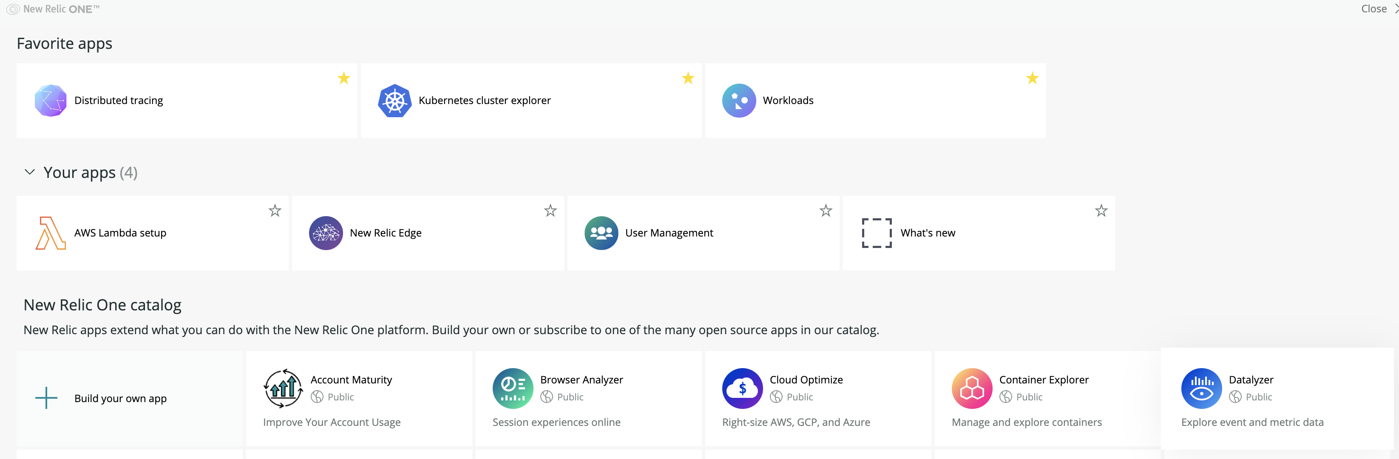Click the AWS Lambda setup icon
Viewport: 1399px width, 459px height.
click(x=51, y=233)
